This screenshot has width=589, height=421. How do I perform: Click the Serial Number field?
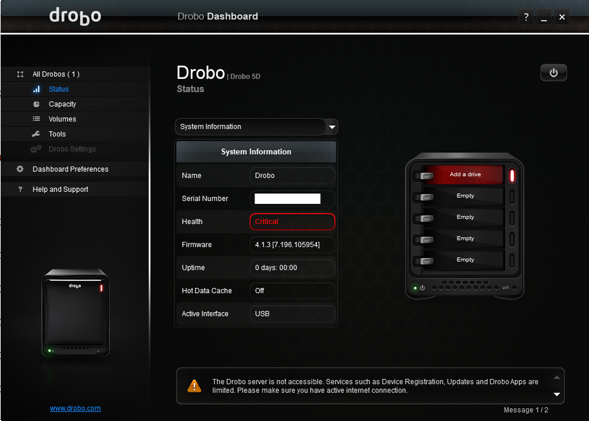(x=292, y=198)
